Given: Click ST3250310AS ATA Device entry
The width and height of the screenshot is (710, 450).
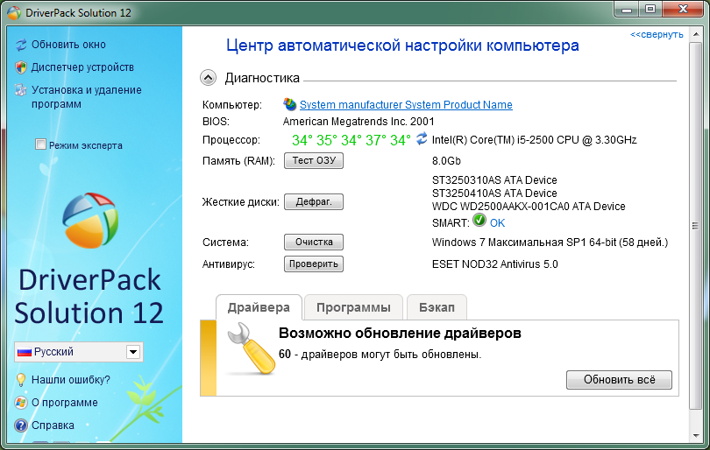Looking at the screenshot, I should coord(494,180).
